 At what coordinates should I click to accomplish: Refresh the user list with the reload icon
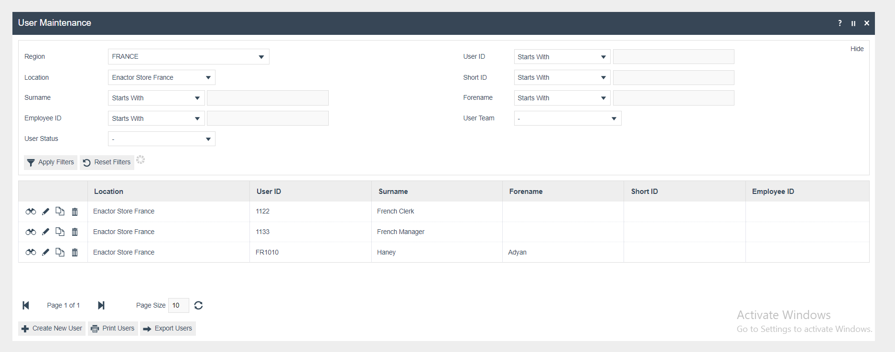(x=198, y=305)
